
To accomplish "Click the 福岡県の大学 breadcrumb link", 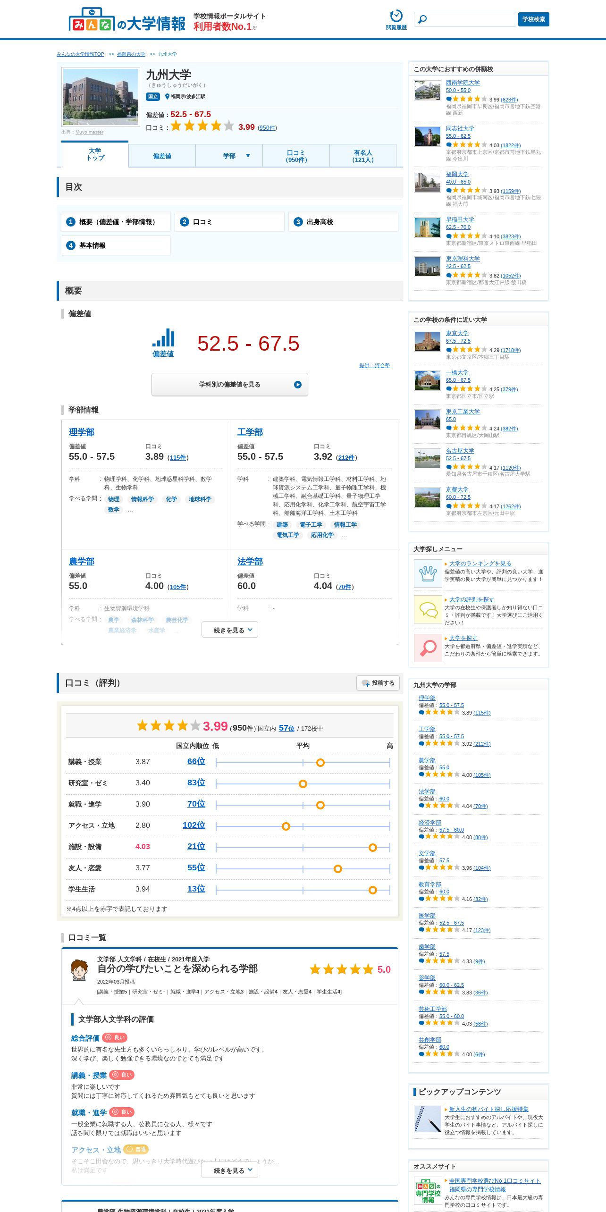I will 131,54.
